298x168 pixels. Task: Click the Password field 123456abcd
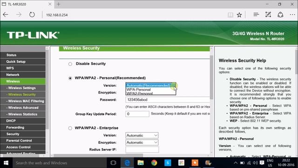click(168, 99)
